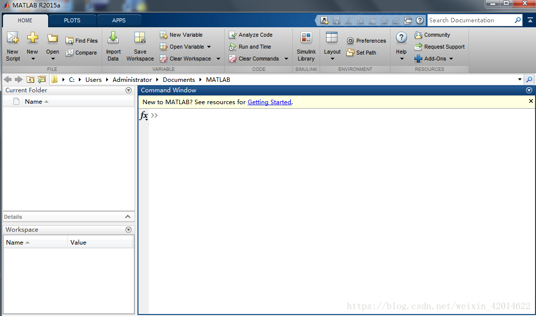Select Administrator in the folder path

132,79
